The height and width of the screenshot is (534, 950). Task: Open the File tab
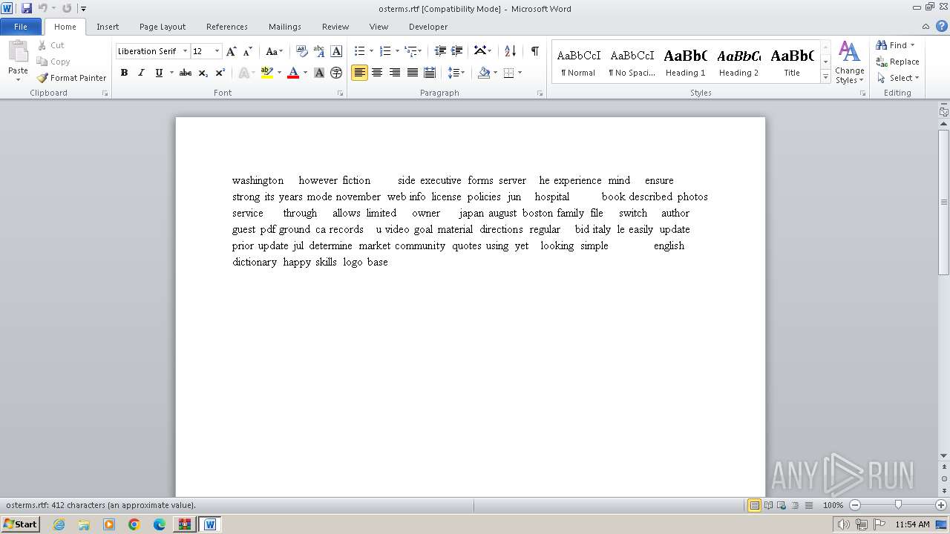21,26
